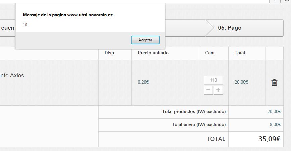Increase quantity with the plus button
291x151 pixels.
(x=218, y=90)
